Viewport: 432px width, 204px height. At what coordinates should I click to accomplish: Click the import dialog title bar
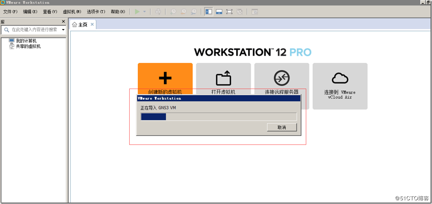pos(218,98)
